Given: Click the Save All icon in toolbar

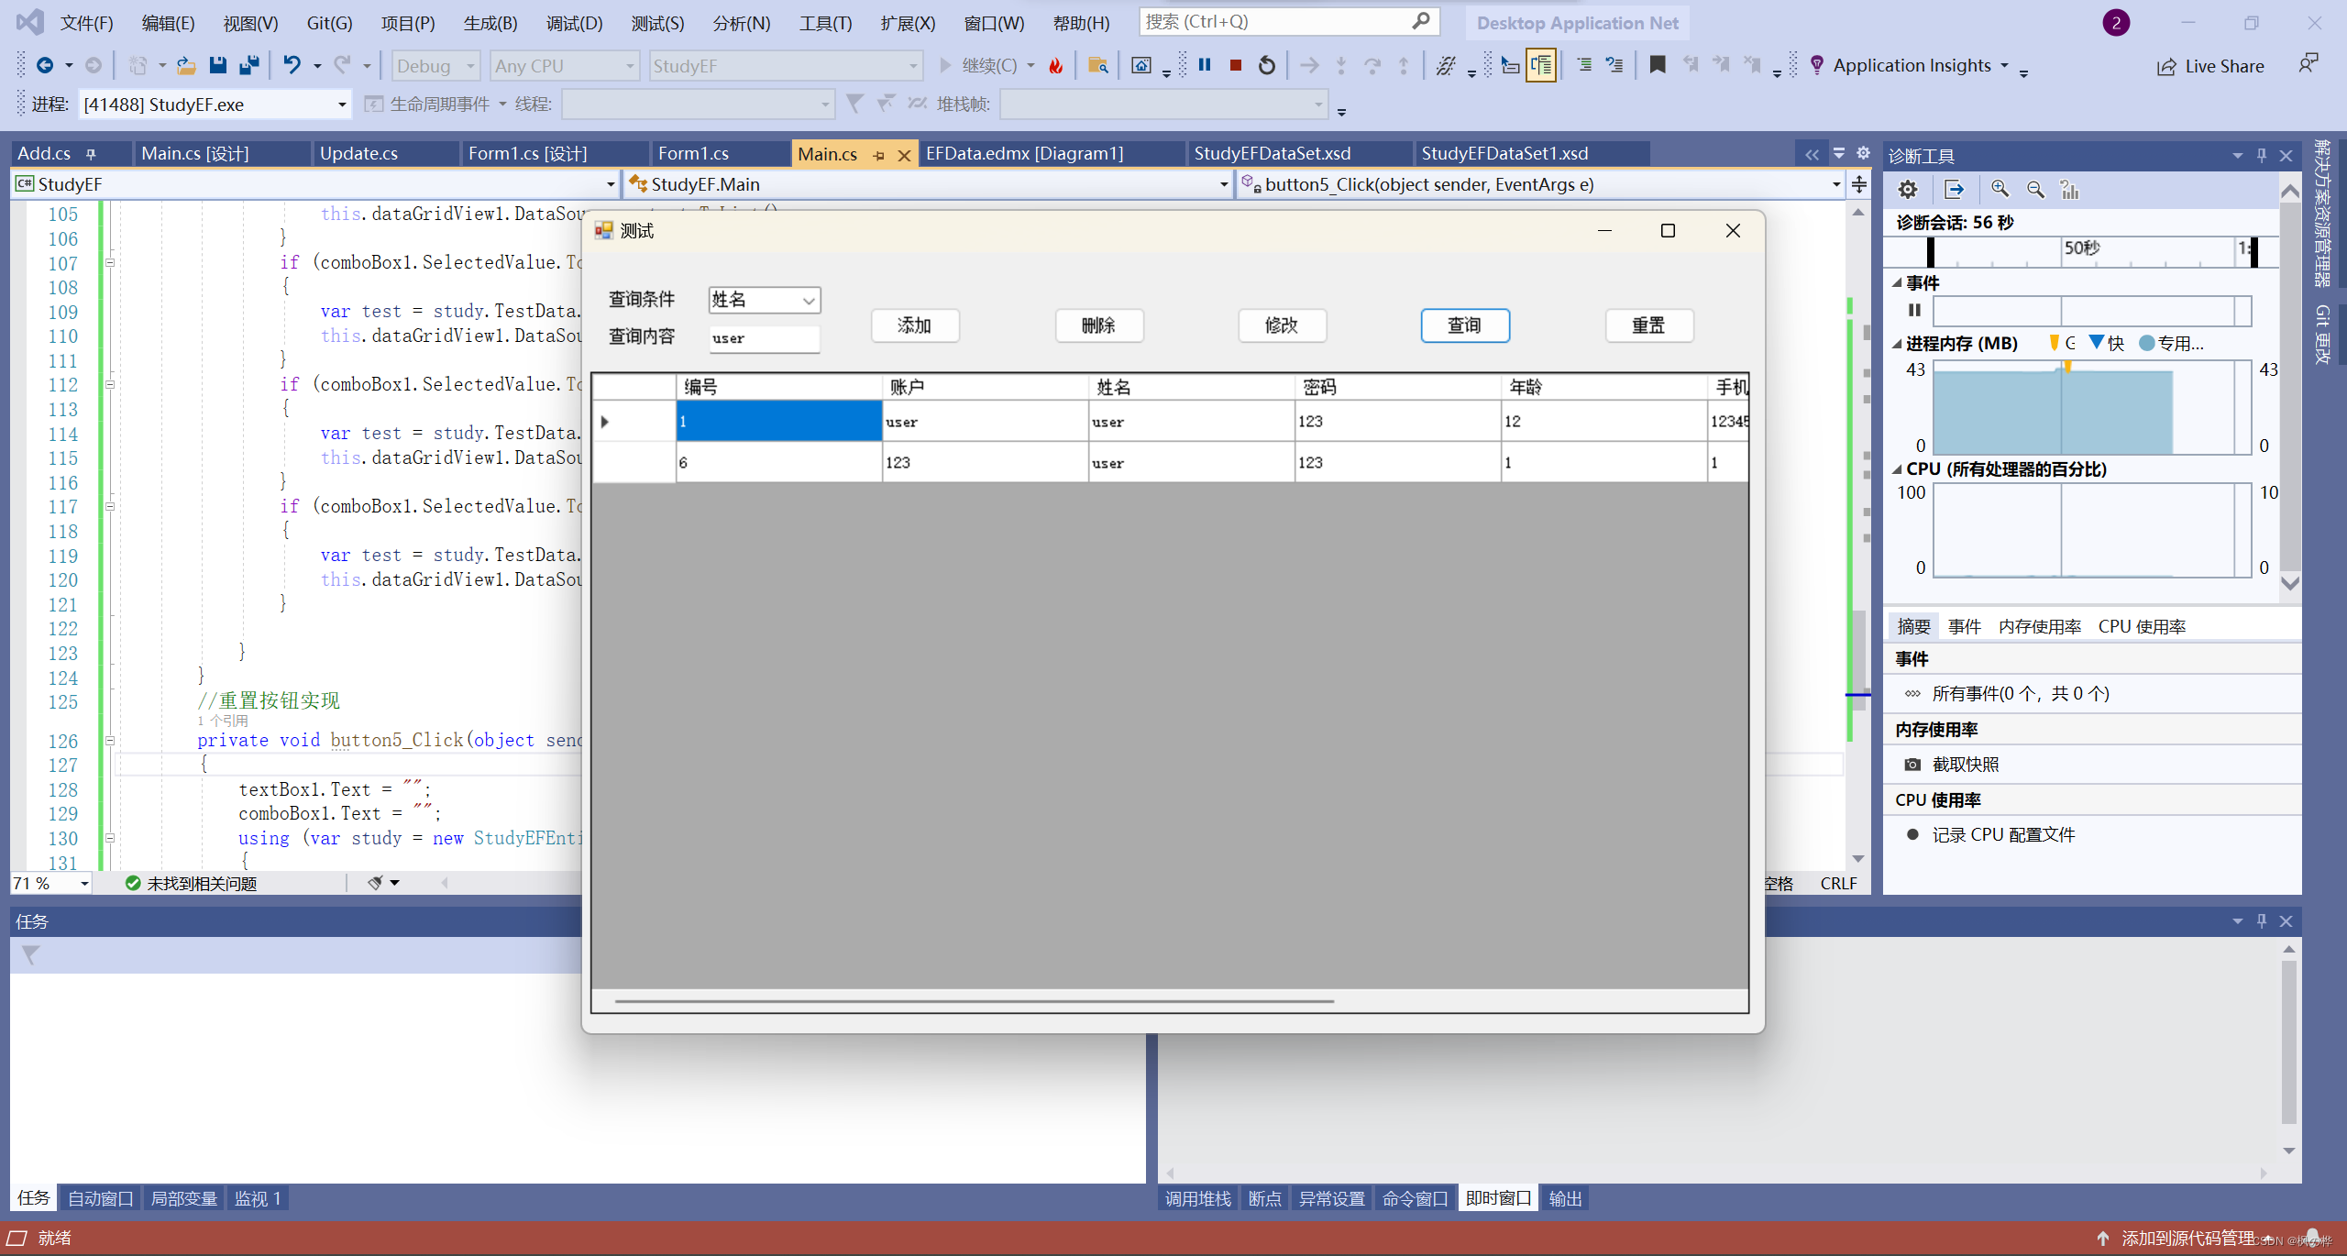Looking at the screenshot, I should point(248,65).
